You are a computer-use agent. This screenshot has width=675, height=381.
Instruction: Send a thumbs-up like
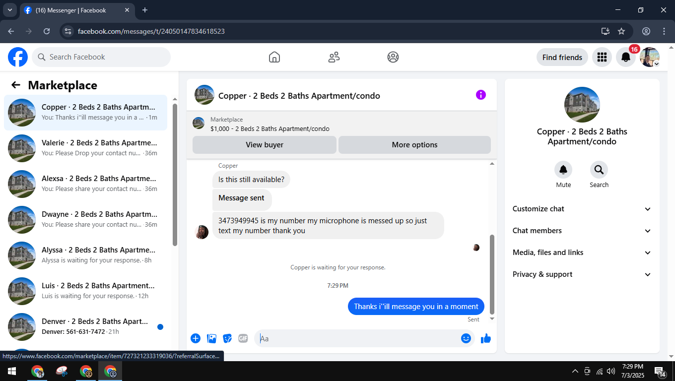pos(486,338)
